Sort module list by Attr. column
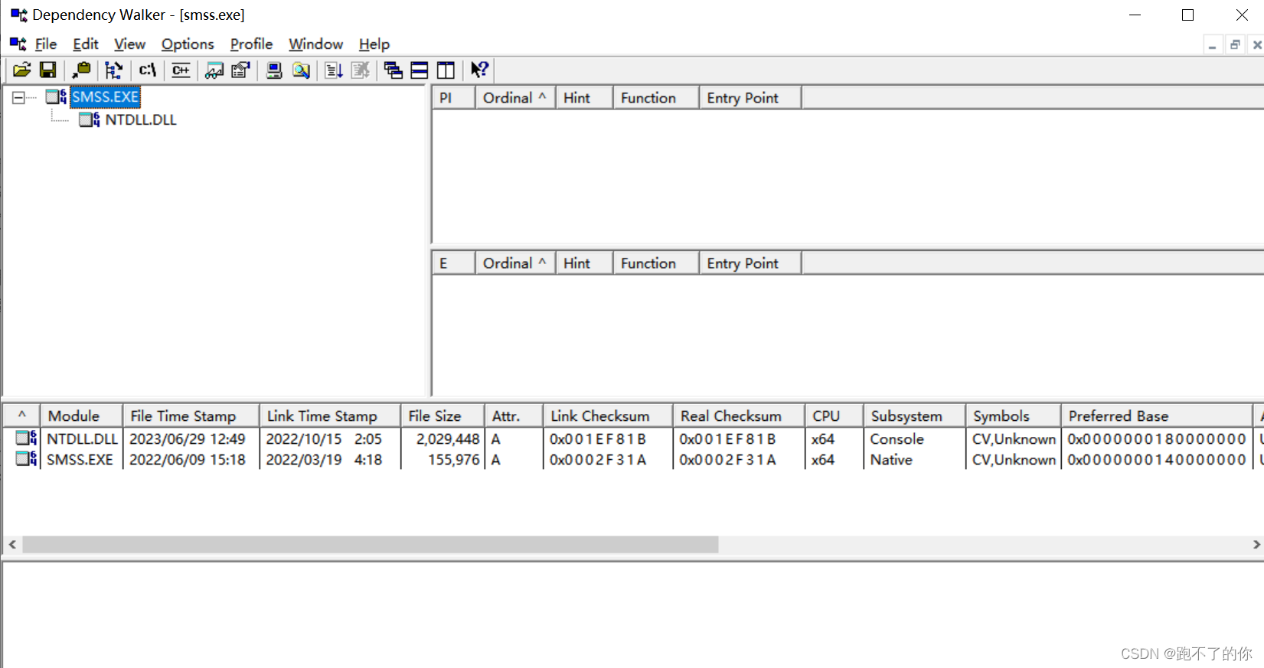1264x668 pixels. (x=513, y=415)
